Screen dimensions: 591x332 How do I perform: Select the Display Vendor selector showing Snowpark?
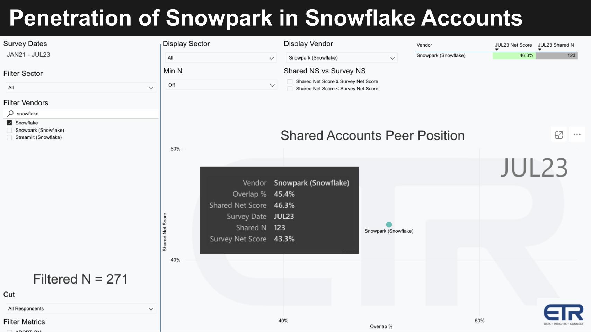[341, 57]
